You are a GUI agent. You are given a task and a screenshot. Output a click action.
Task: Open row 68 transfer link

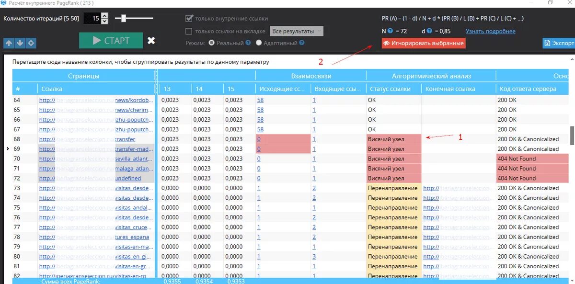tap(87, 139)
